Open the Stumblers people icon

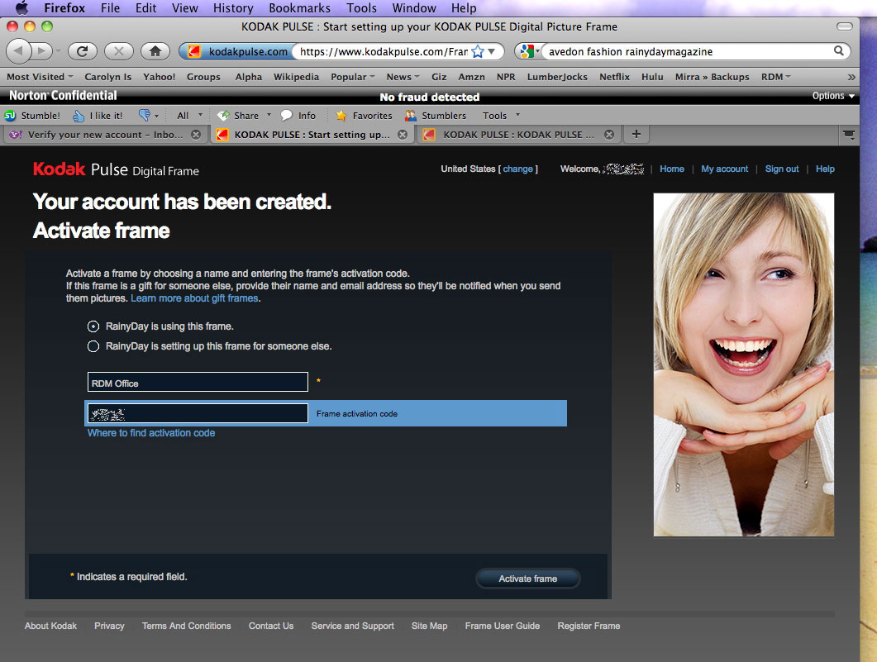(411, 116)
